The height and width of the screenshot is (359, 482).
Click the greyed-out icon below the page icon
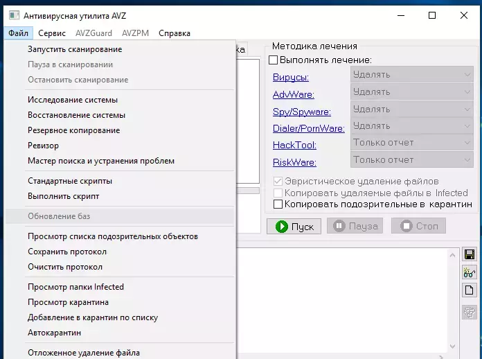469,313
